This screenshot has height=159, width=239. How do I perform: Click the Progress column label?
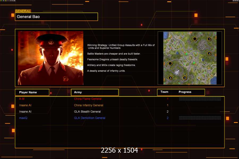pyautogui.click(x=185, y=92)
